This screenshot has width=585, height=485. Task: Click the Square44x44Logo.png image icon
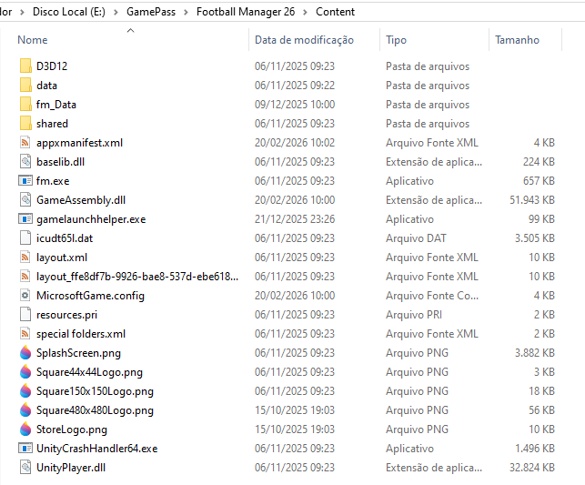(x=25, y=372)
